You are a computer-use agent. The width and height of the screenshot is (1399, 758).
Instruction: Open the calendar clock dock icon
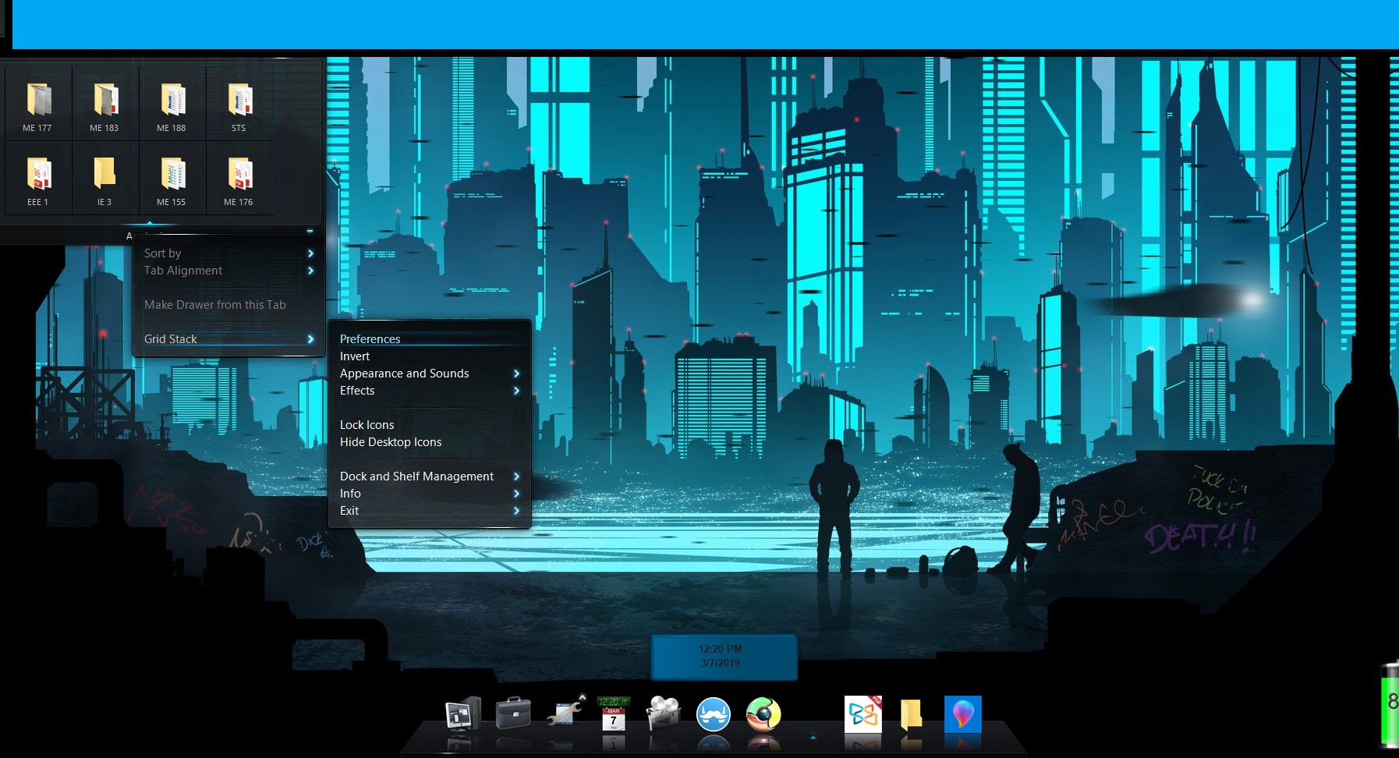pos(614,714)
